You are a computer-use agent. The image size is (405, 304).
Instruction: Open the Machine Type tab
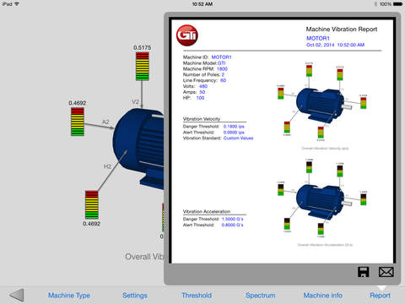point(69,296)
